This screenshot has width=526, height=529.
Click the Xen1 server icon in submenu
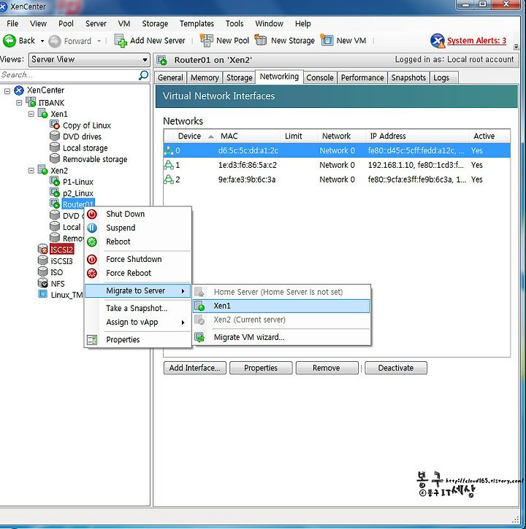pos(199,306)
